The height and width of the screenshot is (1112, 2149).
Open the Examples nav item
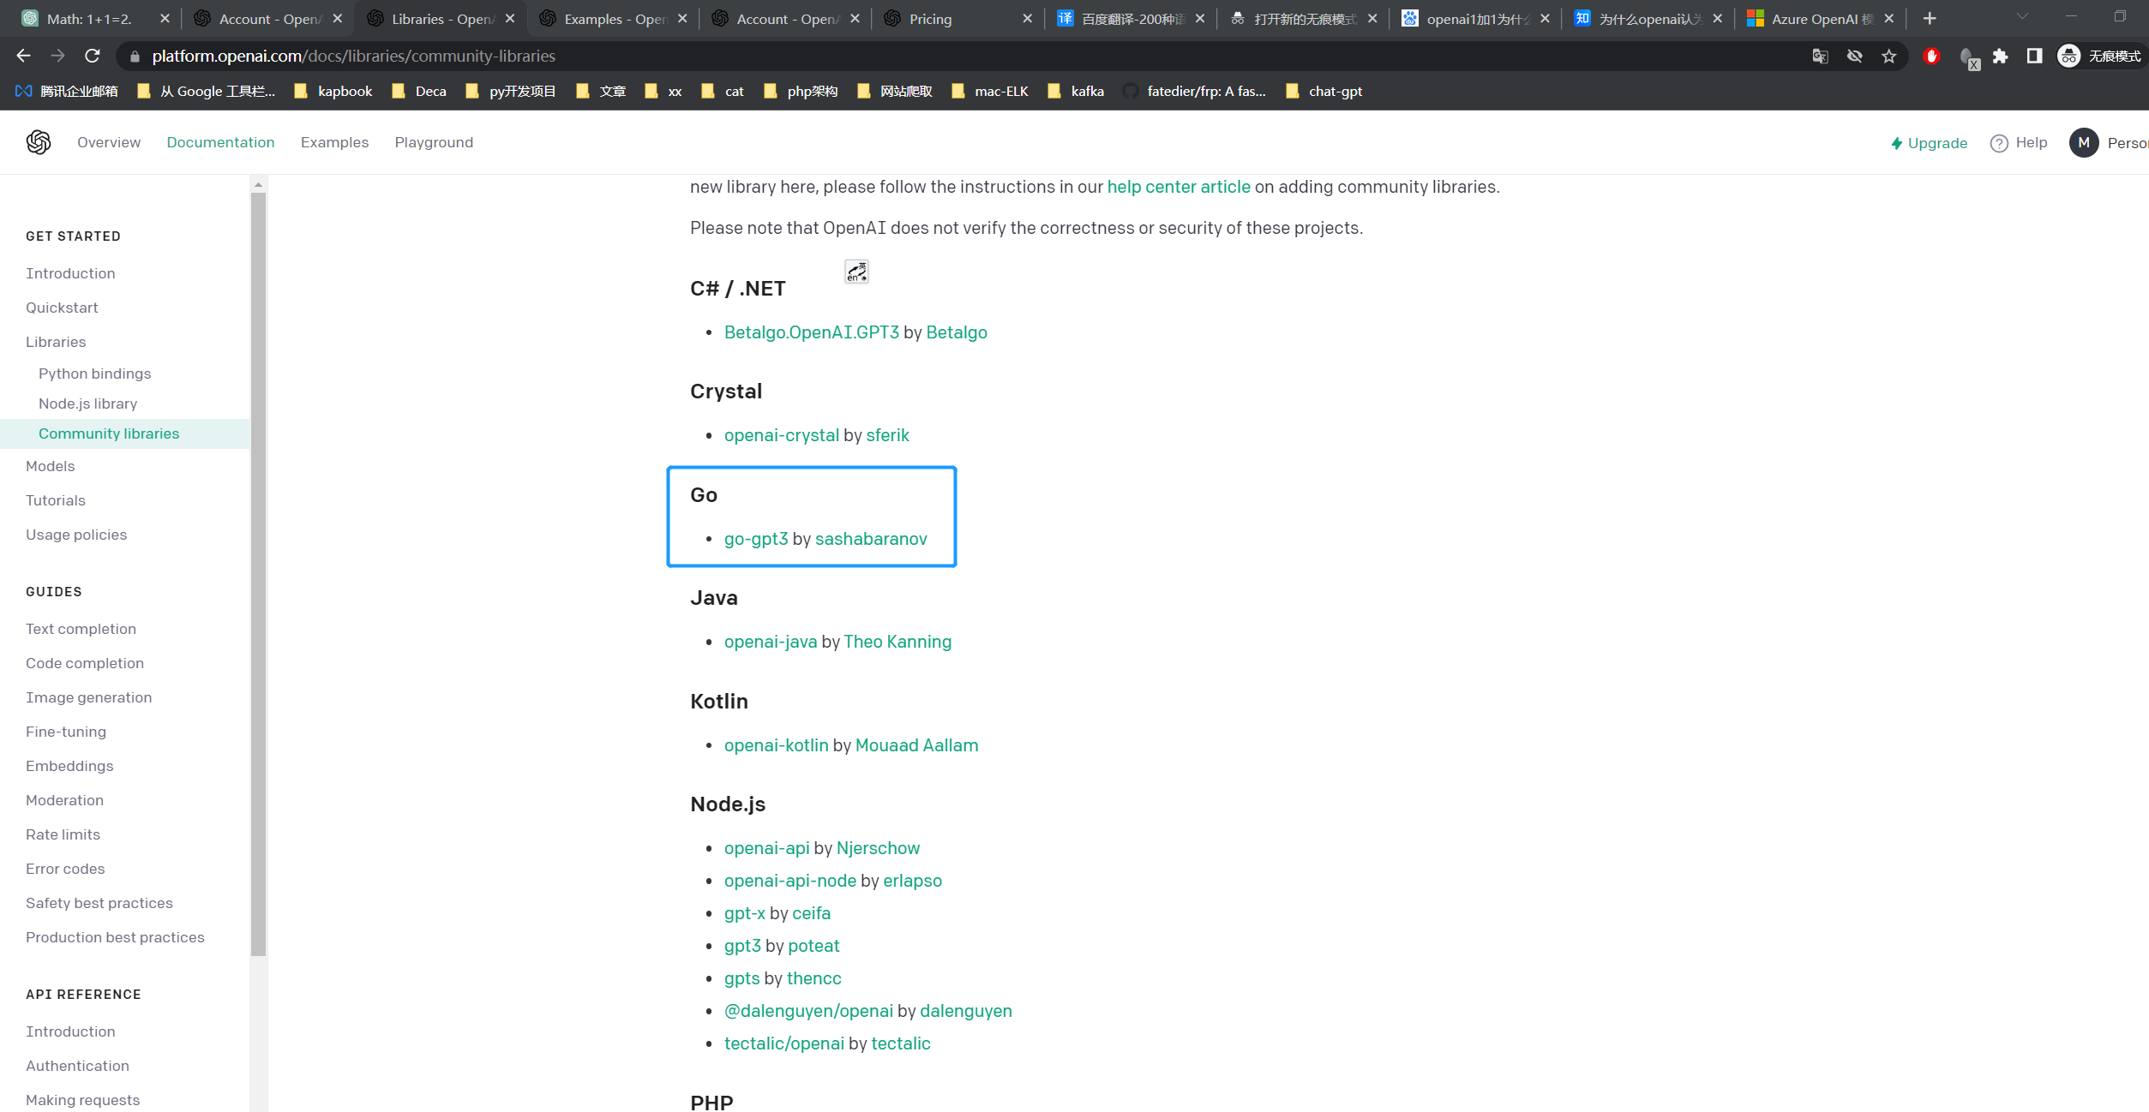334,142
